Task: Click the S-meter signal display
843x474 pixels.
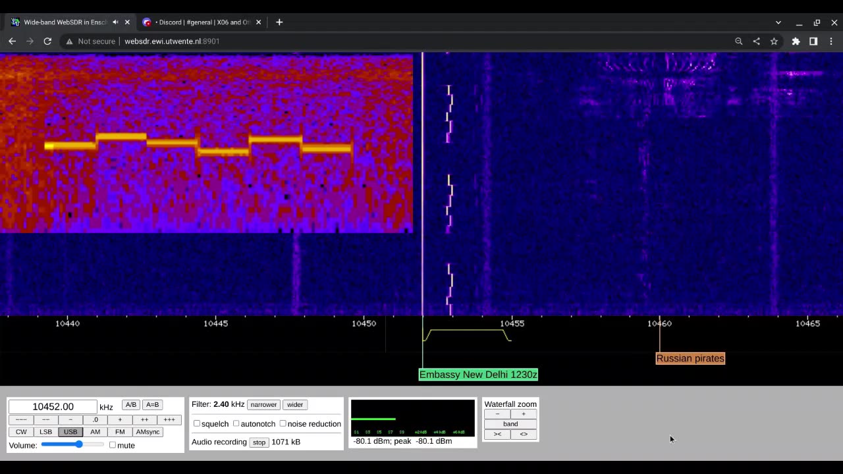Action: [413, 417]
